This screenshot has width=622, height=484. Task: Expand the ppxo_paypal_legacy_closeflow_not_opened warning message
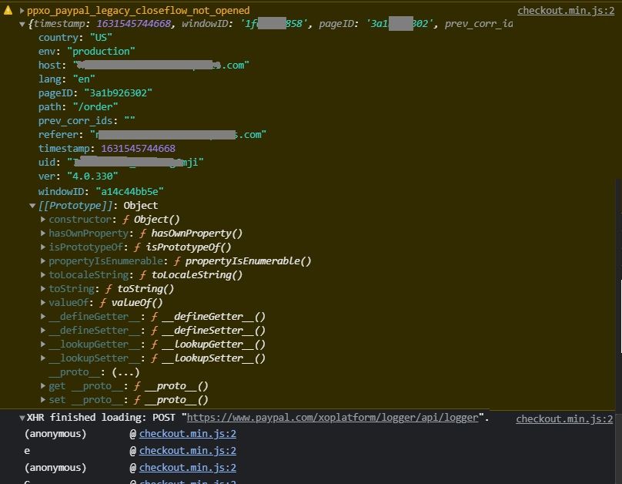pos(22,10)
